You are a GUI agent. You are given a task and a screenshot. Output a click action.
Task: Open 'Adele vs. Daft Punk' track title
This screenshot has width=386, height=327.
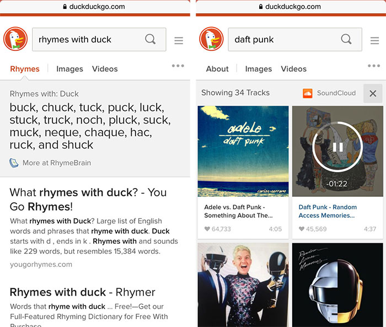pos(238,211)
